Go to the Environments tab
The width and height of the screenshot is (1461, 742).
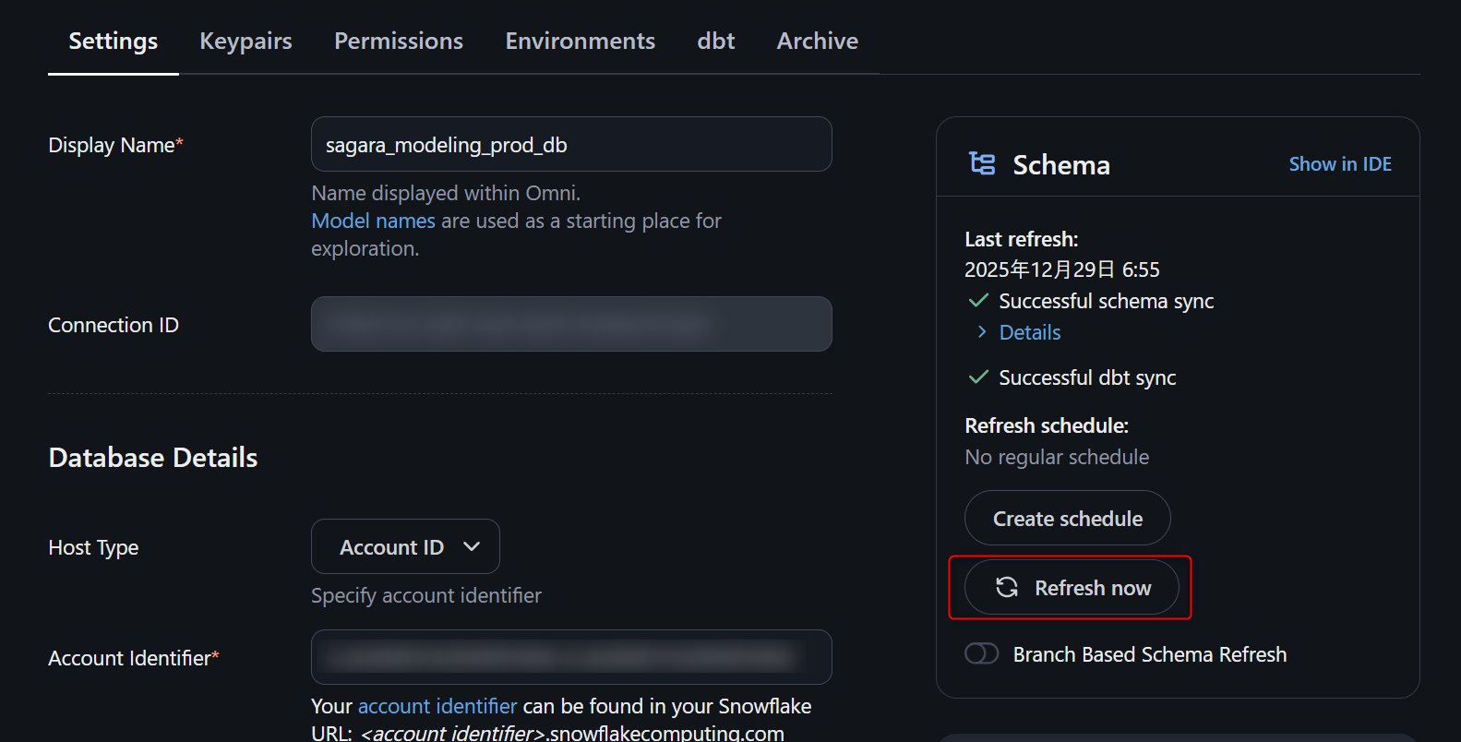(x=580, y=42)
